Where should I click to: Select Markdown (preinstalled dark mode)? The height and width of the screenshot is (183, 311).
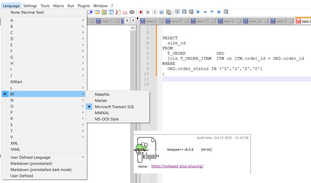click(44, 170)
